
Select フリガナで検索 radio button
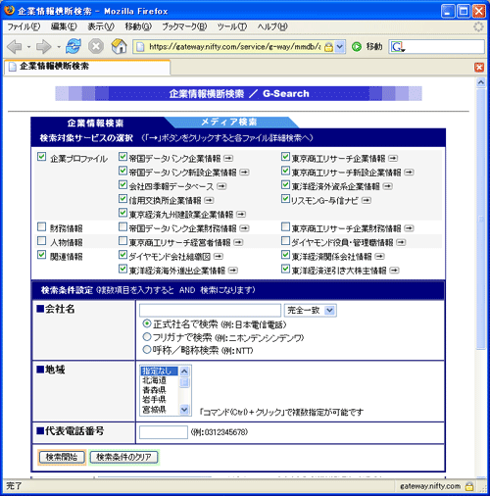(147, 337)
